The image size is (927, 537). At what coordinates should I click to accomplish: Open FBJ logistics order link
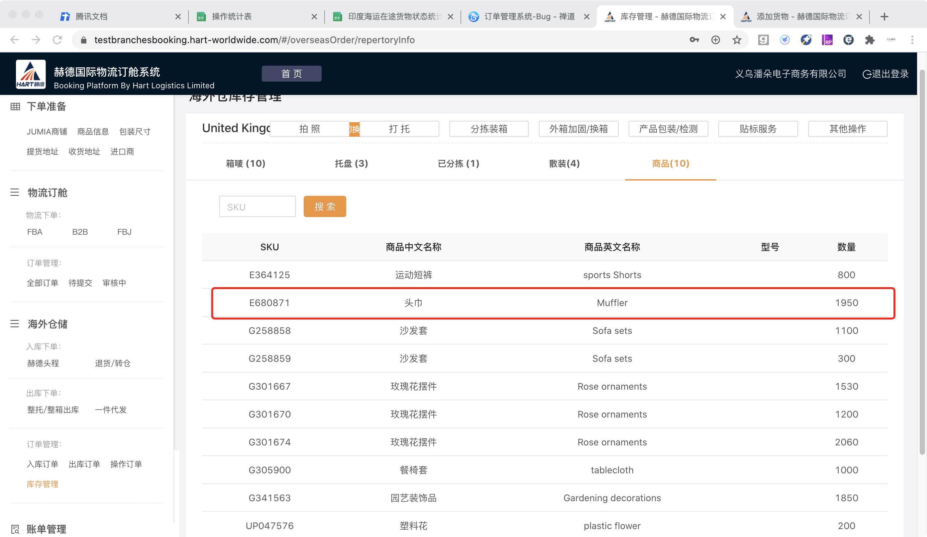pyautogui.click(x=124, y=232)
